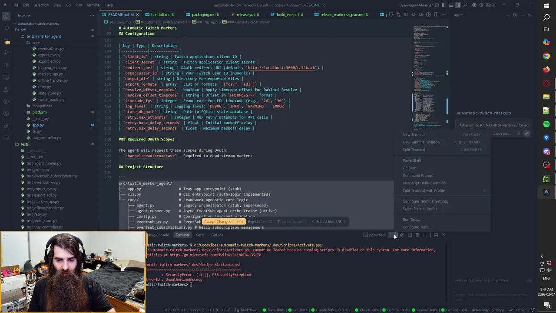Open app.py in the explorer
This screenshot has height=313, width=556.
[38, 125]
